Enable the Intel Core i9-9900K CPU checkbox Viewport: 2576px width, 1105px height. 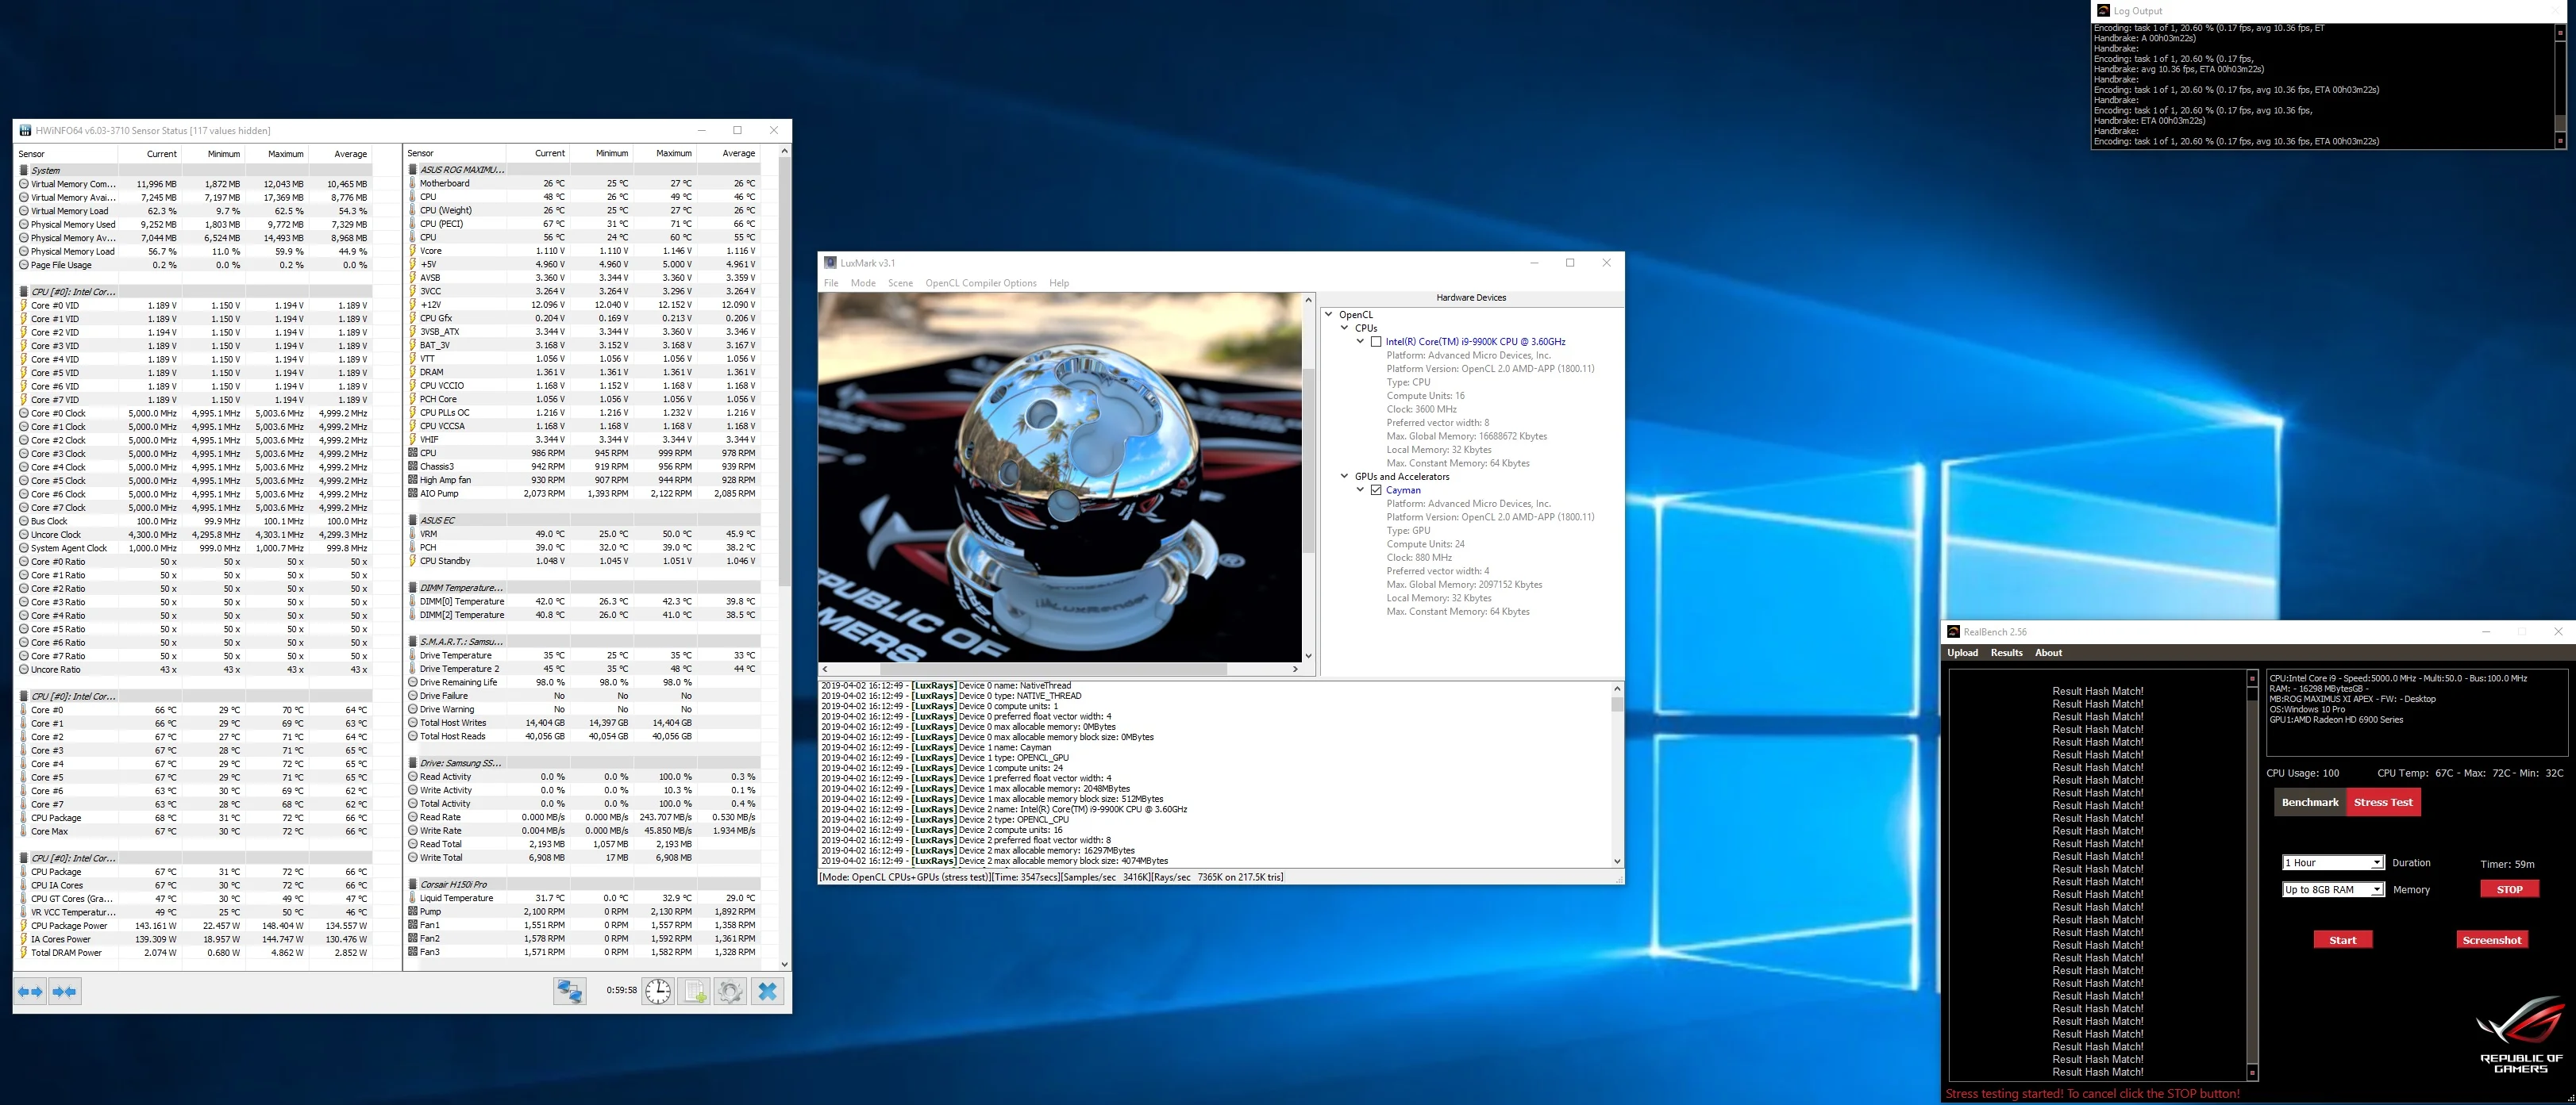tap(1376, 342)
